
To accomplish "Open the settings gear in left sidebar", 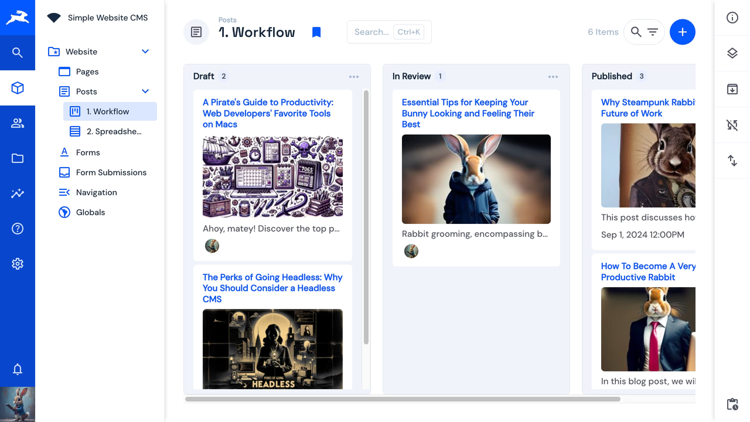I will (18, 264).
